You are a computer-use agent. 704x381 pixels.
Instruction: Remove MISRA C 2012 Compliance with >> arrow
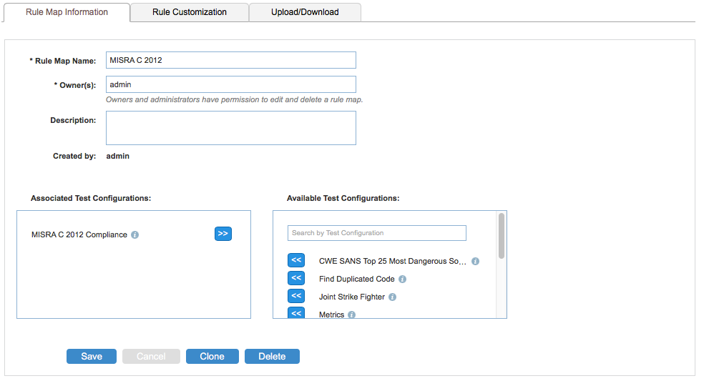[x=223, y=234]
